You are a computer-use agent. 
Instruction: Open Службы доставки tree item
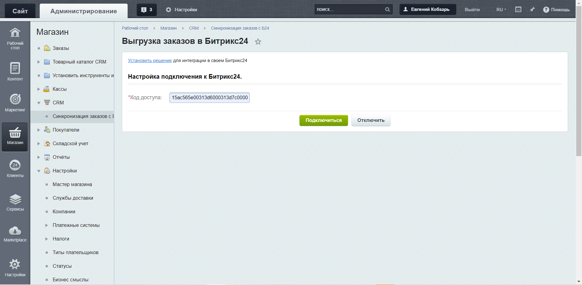point(73,198)
